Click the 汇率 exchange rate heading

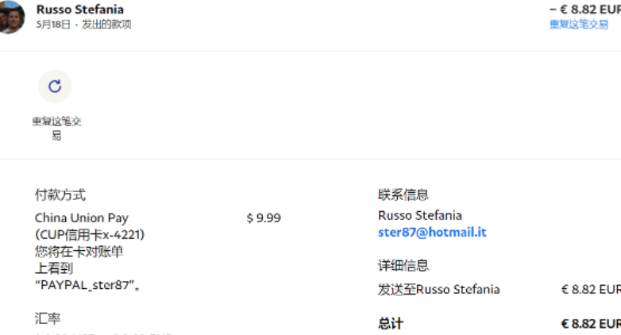click(48, 318)
